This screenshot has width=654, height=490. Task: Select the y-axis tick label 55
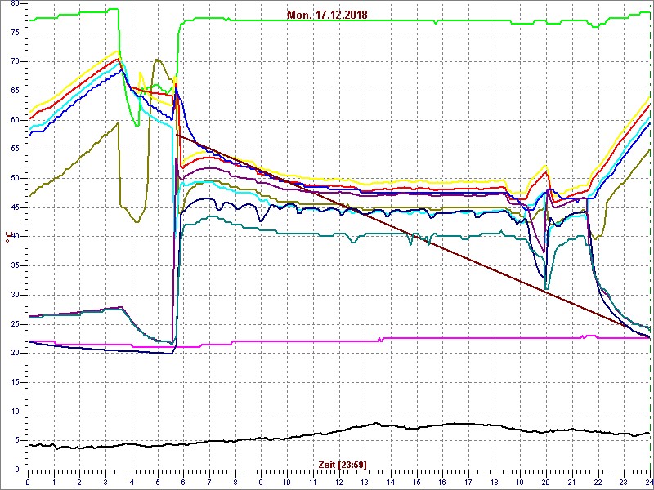click(x=14, y=149)
